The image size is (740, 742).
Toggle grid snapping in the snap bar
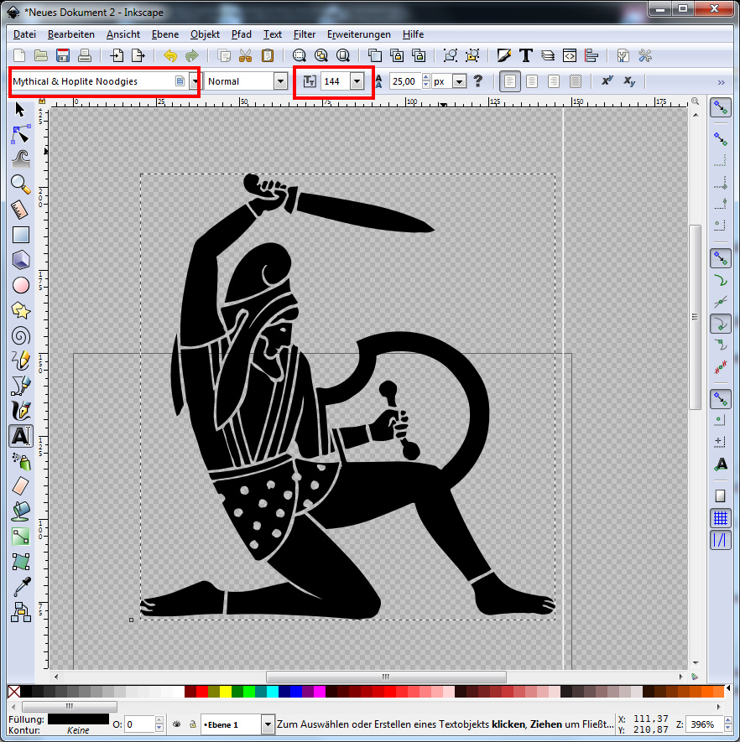pyautogui.click(x=720, y=519)
